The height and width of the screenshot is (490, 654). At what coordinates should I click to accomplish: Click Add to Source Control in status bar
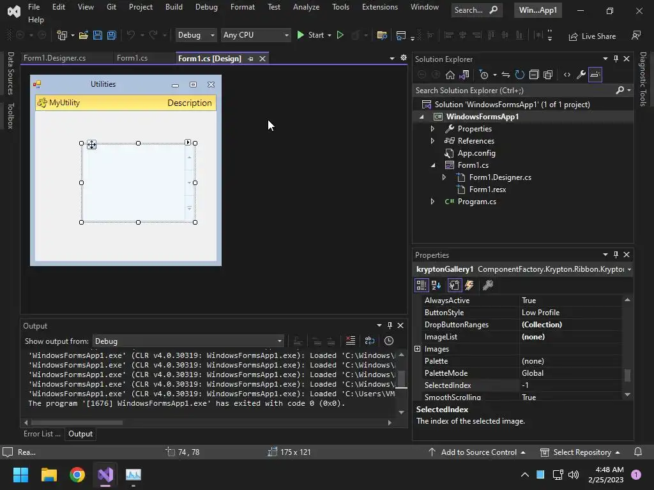click(x=477, y=452)
